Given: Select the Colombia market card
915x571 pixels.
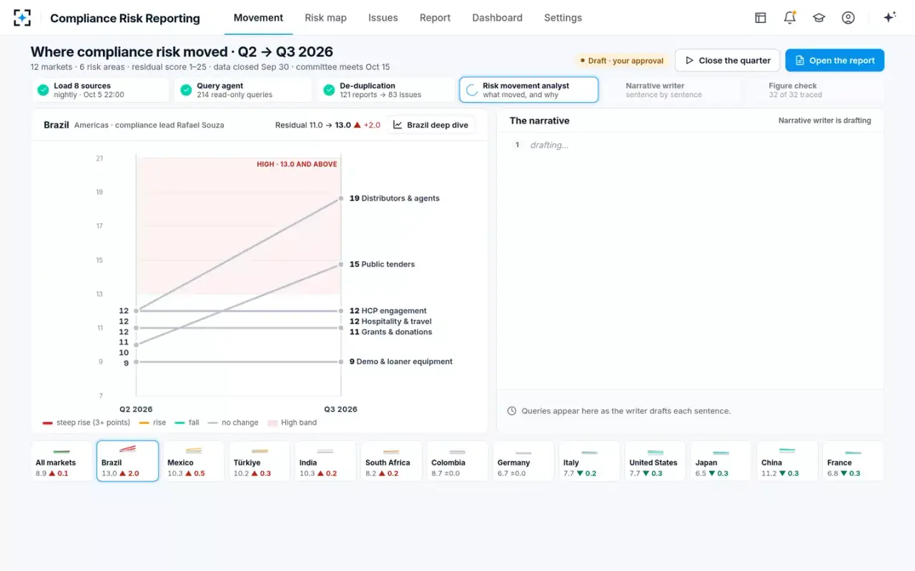Looking at the screenshot, I should (457, 461).
